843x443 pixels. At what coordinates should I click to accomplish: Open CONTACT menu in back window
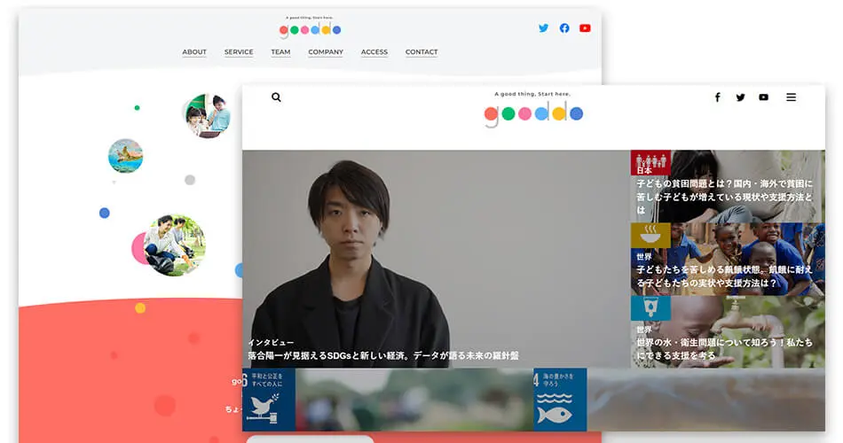pos(421,52)
